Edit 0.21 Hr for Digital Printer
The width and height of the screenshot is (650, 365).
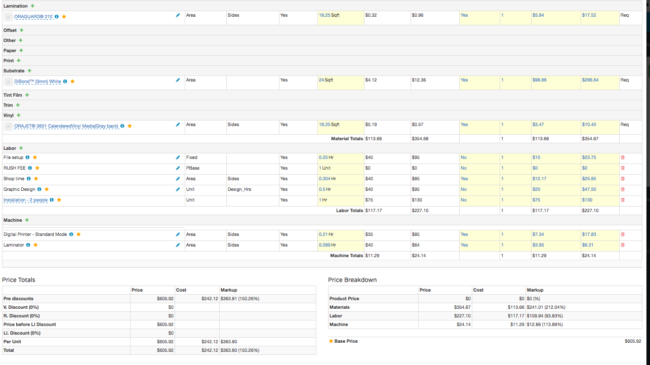[341, 235]
